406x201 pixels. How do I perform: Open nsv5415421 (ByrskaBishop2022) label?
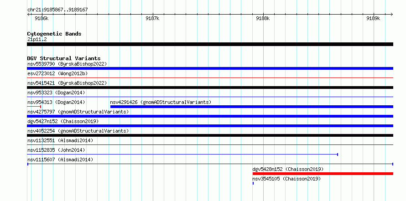[67, 83]
